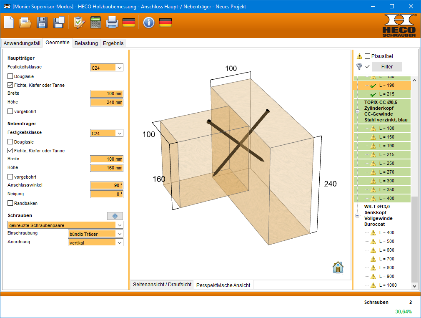The height and width of the screenshot is (318, 421).
Task: Enable Nebenträger vorgebohrt checkbox
Action: 10,177
